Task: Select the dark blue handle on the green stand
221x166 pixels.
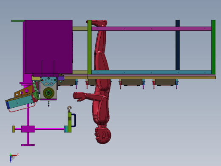Action: (74, 120)
